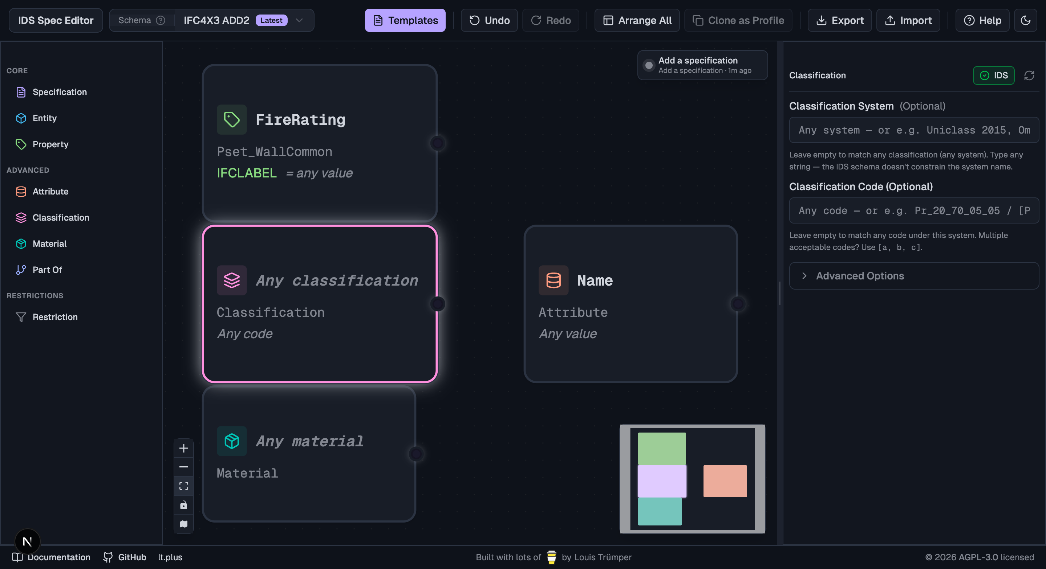Image resolution: width=1046 pixels, height=569 pixels.
Task: Click the Any classification node layers icon
Action: [x=232, y=280]
